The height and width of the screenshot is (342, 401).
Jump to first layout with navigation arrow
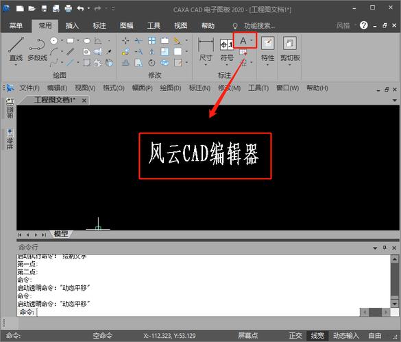[x=20, y=235]
